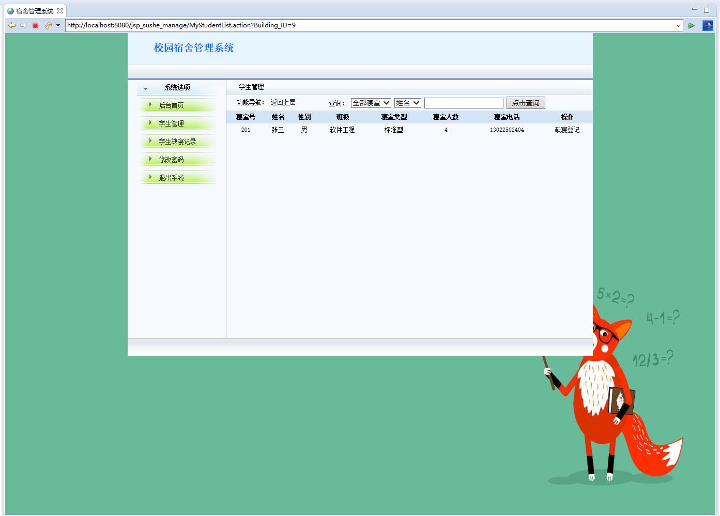Screen dimensions: 720x516
Task: Click the 性别 column header
Action: coord(304,117)
